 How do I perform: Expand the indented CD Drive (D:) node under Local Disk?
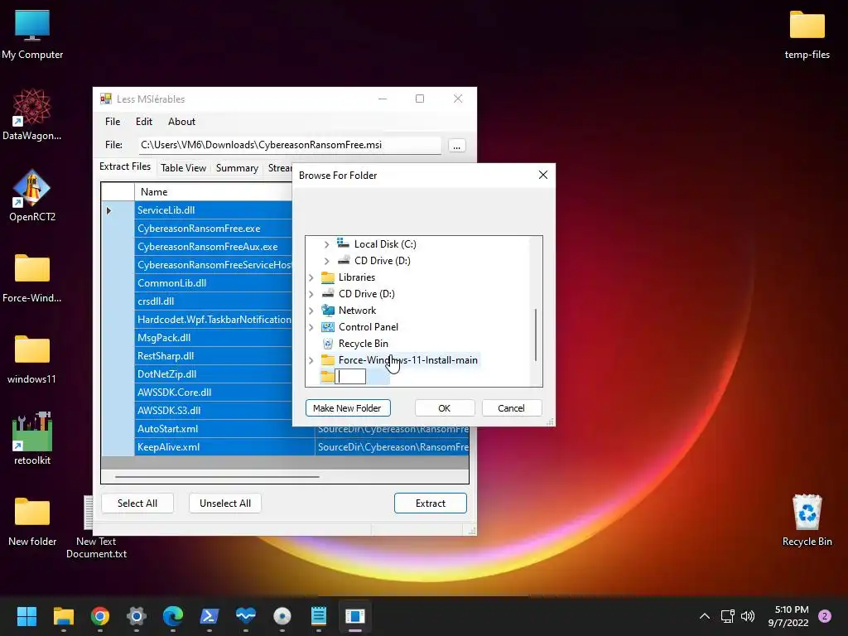pyautogui.click(x=326, y=261)
